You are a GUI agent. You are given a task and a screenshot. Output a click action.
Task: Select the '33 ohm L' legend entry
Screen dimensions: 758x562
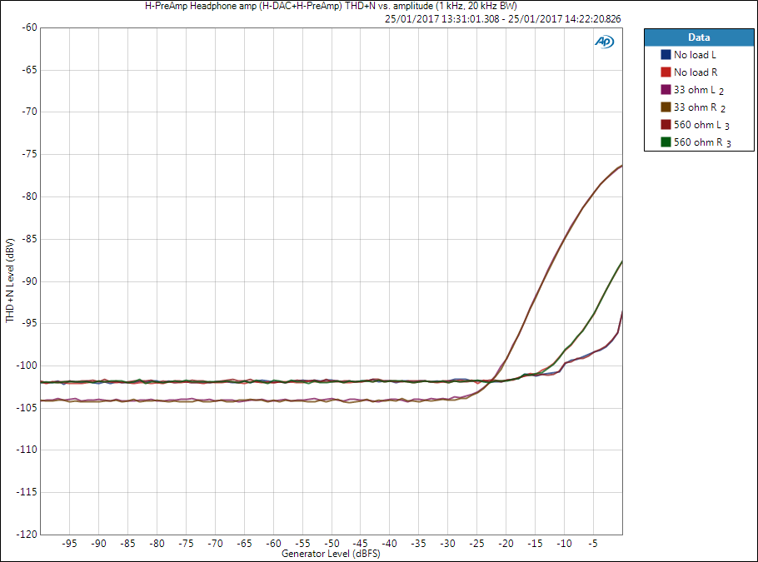[x=699, y=90]
